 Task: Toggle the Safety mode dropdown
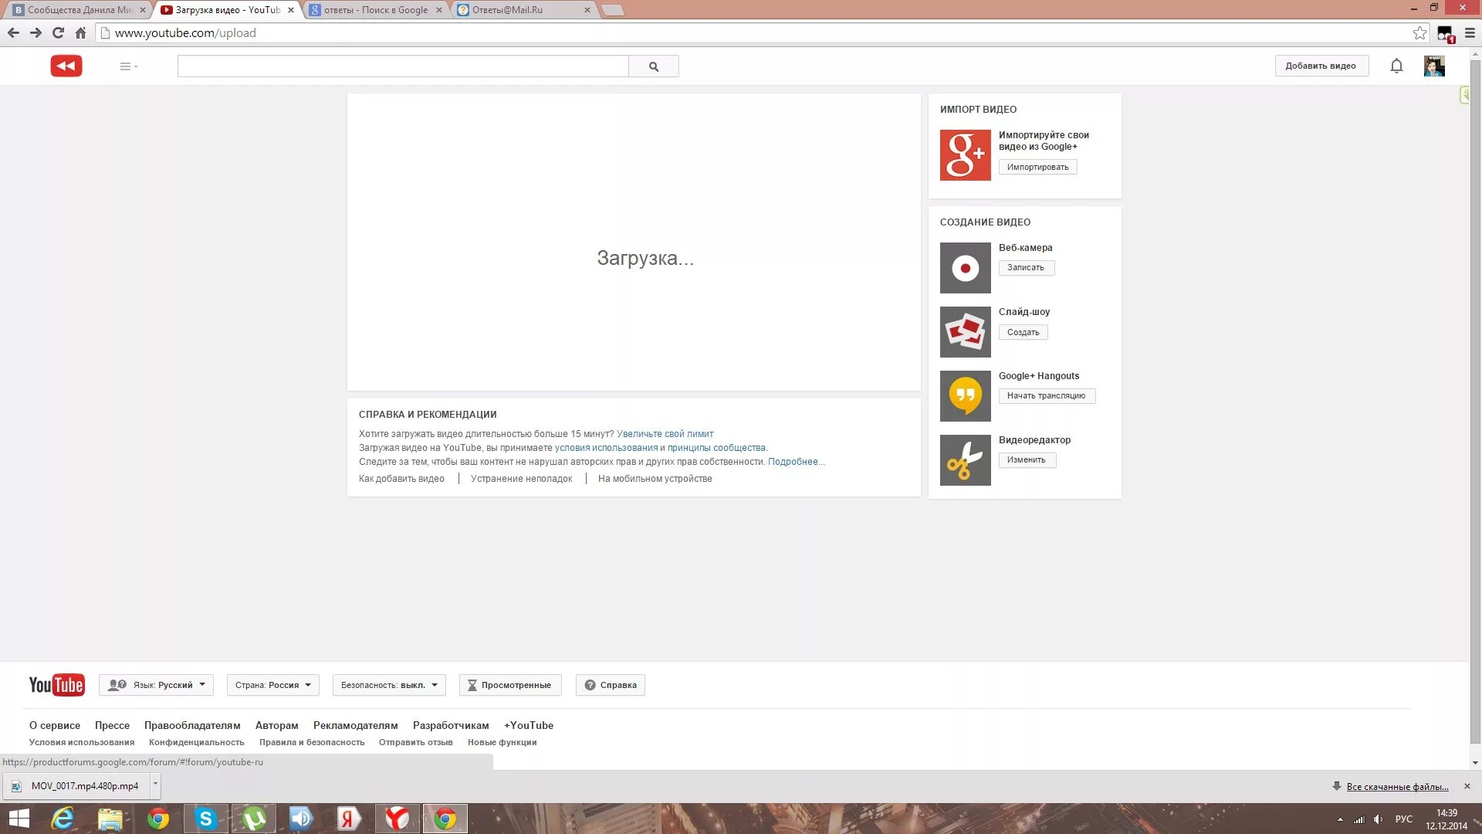coord(390,684)
